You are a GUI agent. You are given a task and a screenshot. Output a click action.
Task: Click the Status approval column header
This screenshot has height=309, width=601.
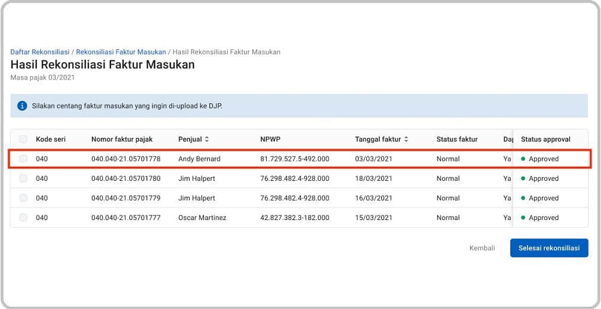[x=545, y=139]
